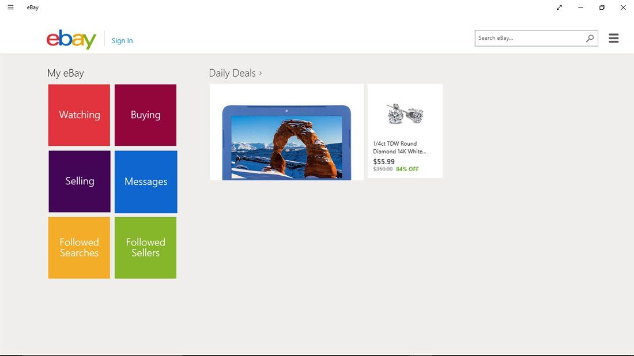Expand Daily Deals via its chevron

tap(260, 73)
